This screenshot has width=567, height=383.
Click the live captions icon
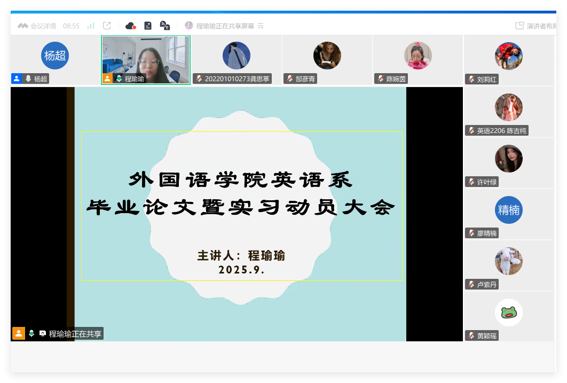coord(165,26)
